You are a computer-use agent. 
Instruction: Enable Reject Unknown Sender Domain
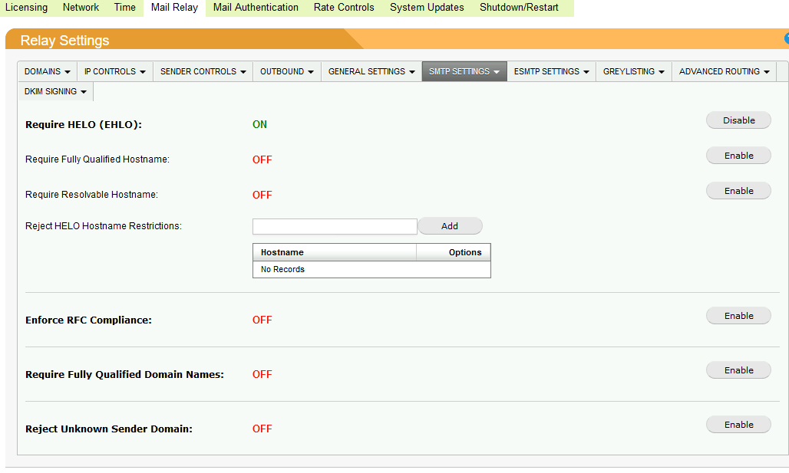coord(738,424)
